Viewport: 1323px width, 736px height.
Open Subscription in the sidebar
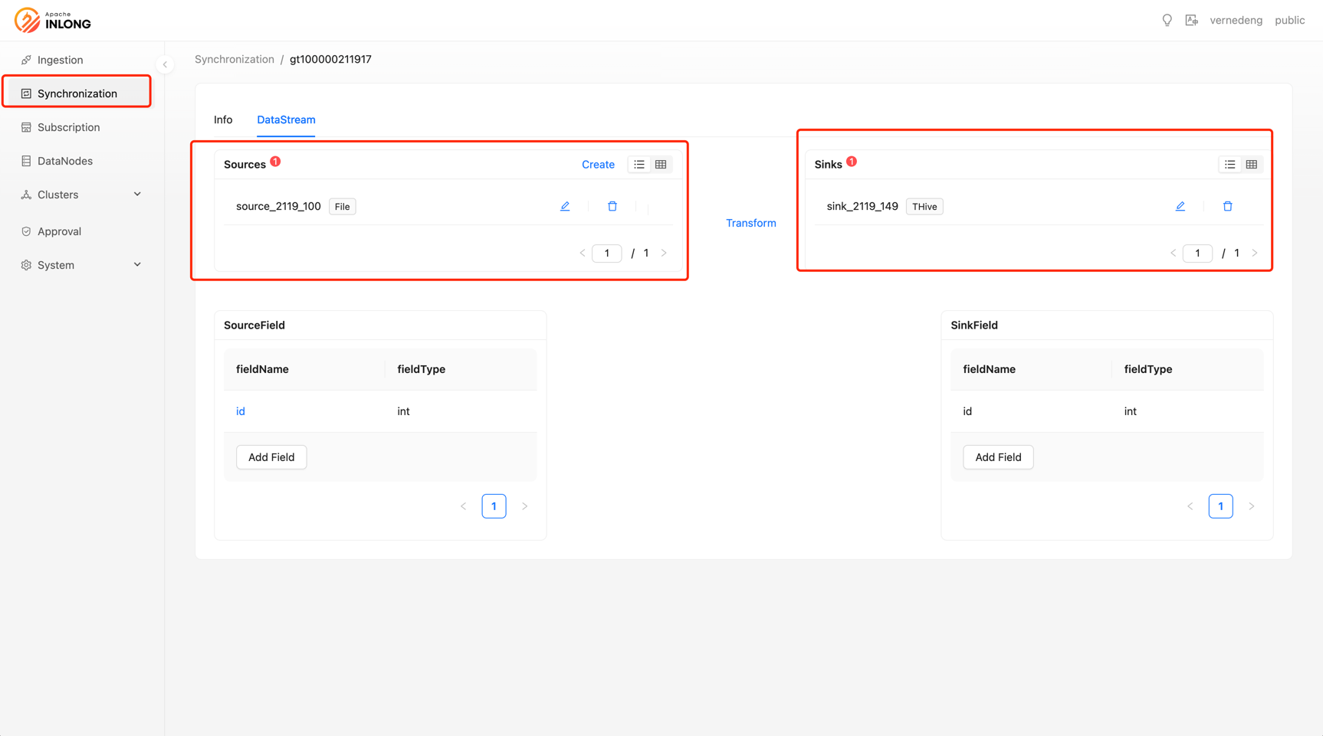pyautogui.click(x=68, y=127)
